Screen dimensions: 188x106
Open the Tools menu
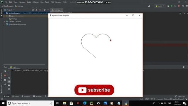click(x=47, y=2)
